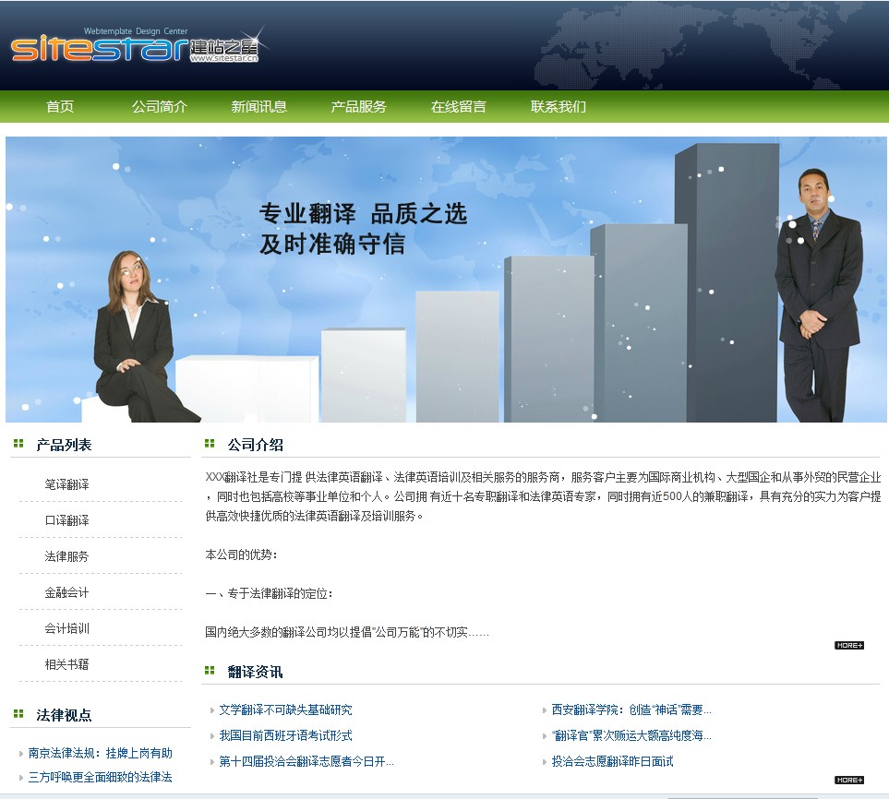
Task: Click the SiteStar logo in header
Action: tap(134, 47)
